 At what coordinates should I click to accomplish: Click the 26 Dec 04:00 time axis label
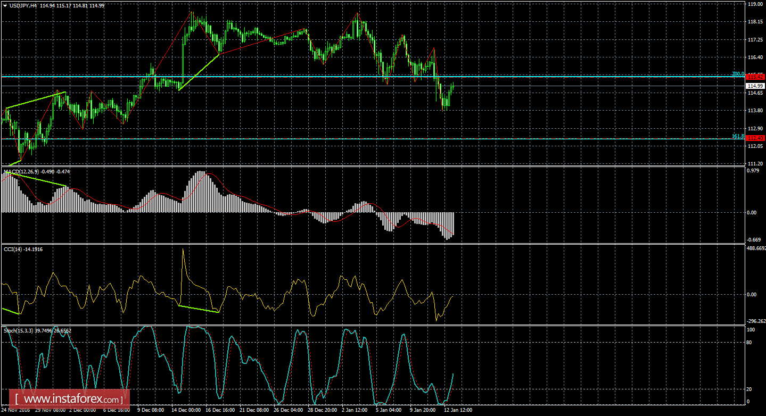(289, 411)
